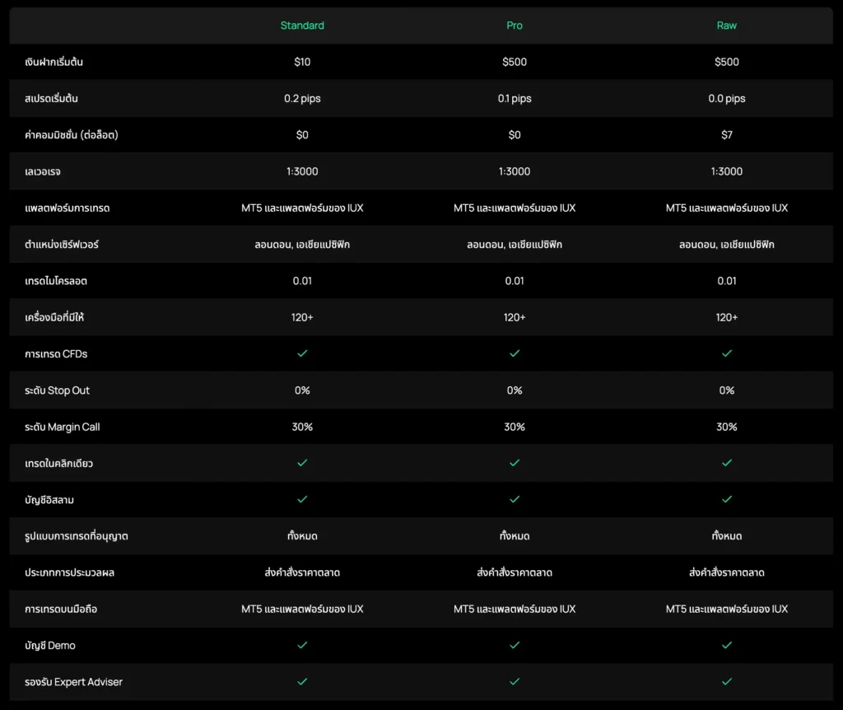Viewport: 843px width, 710px height.
Task: Click Pro checkmark in Demo account row
Action: coord(515,645)
